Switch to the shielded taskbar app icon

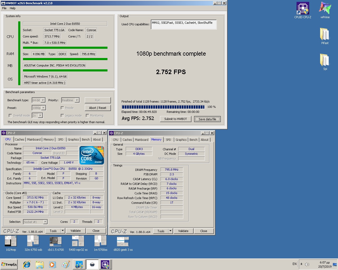point(79,264)
